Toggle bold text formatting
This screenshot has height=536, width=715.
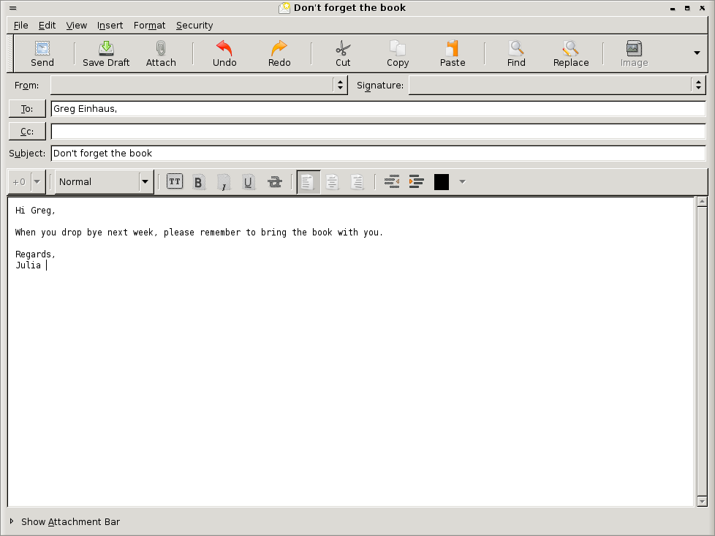(198, 182)
